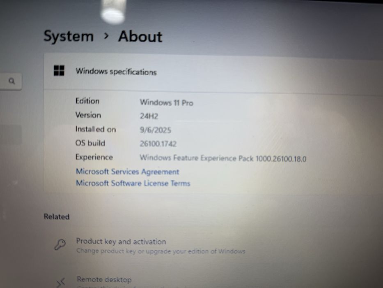Click the search magnifier icon
Image resolution: width=383 pixels, height=288 pixels.
[x=12, y=81]
